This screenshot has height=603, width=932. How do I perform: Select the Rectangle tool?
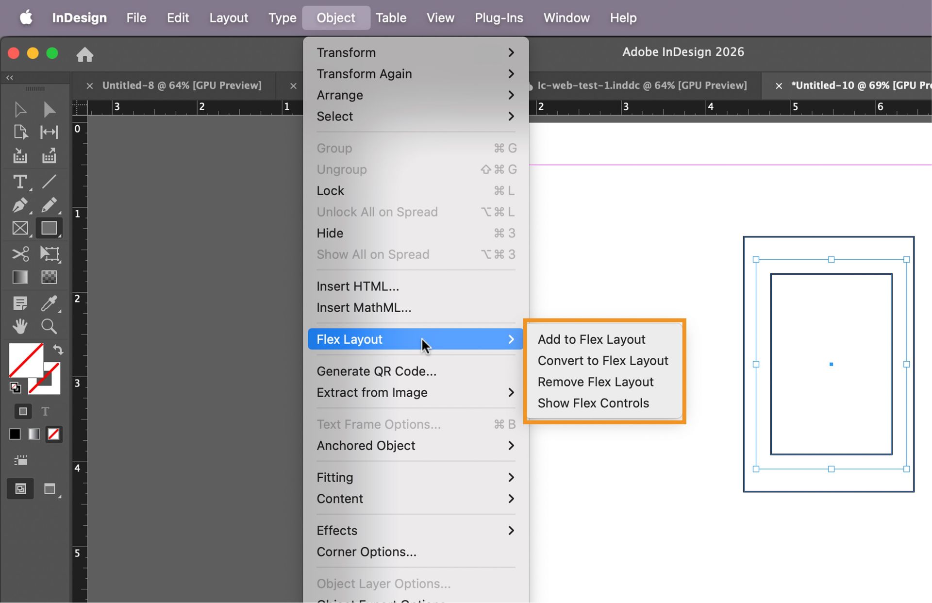click(x=49, y=228)
